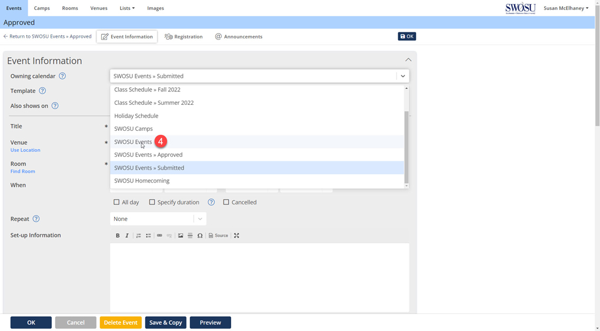Click the Find Room link
The width and height of the screenshot is (600, 331).
[22, 171]
